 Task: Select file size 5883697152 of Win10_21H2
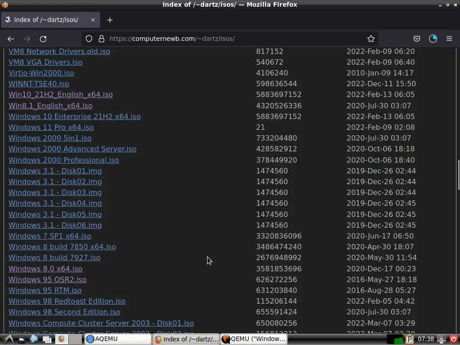(x=279, y=95)
